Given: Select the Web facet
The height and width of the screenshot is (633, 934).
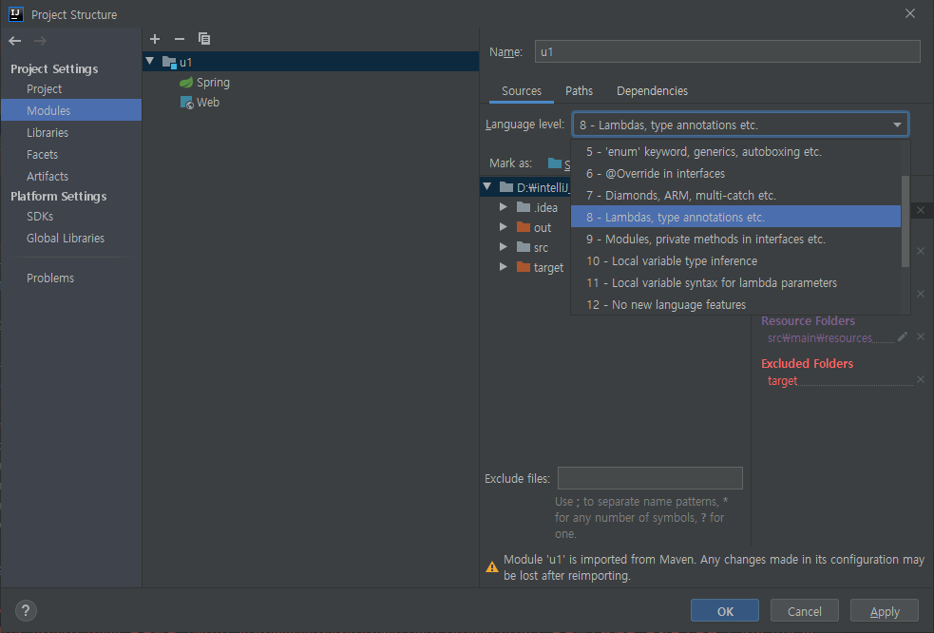Looking at the screenshot, I should (207, 103).
